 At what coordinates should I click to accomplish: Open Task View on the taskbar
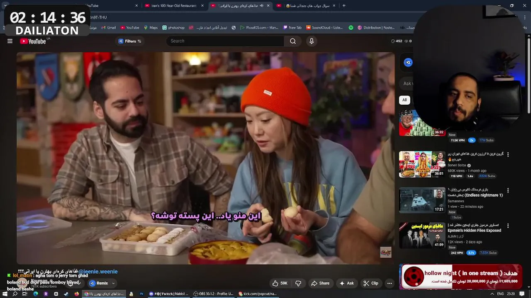(x=25, y=294)
